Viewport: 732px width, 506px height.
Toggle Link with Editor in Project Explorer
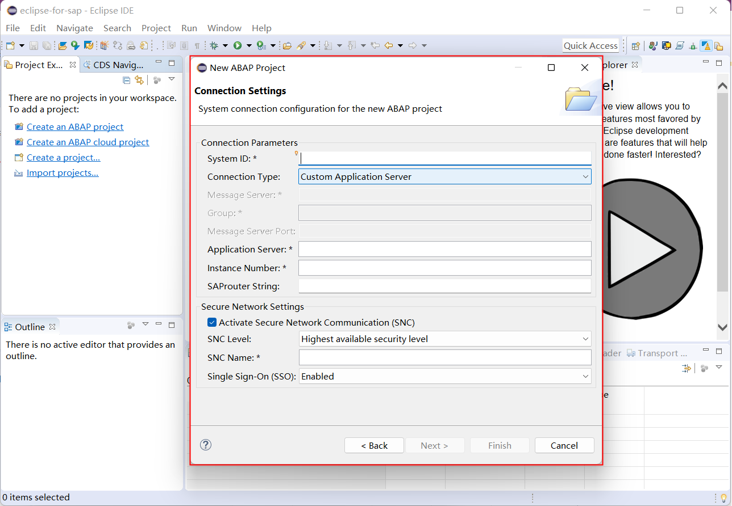coord(139,80)
